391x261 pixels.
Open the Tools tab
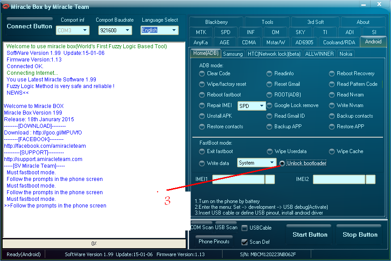[x=267, y=22]
